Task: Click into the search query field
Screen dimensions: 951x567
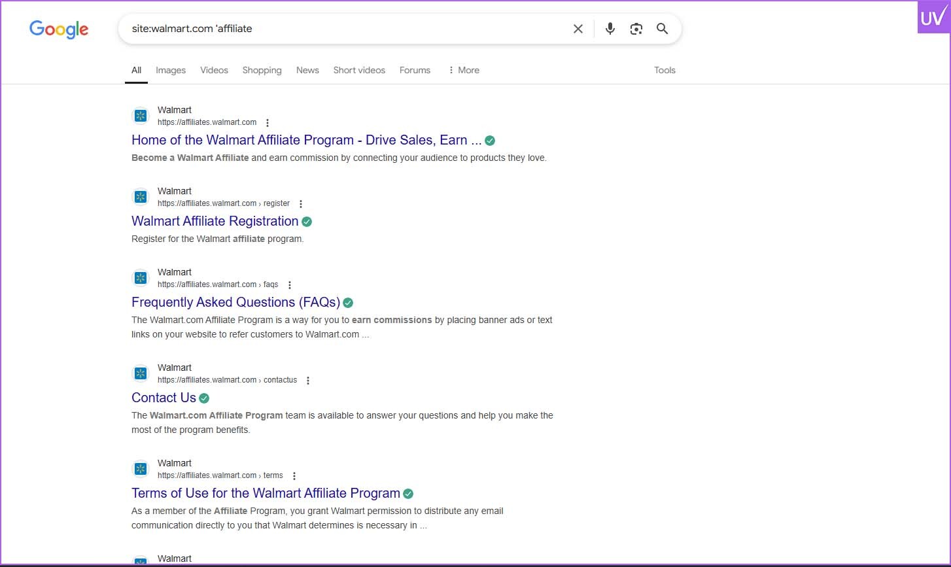Action: click(347, 29)
